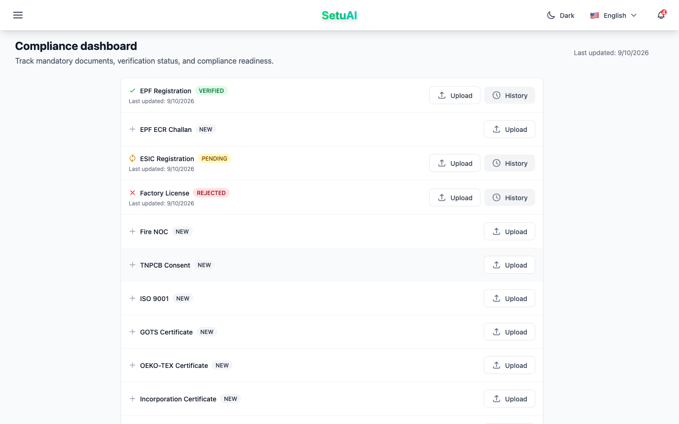Image resolution: width=679 pixels, height=424 pixels.
Task: View History for EPF Registration
Action: tap(510, 95)
